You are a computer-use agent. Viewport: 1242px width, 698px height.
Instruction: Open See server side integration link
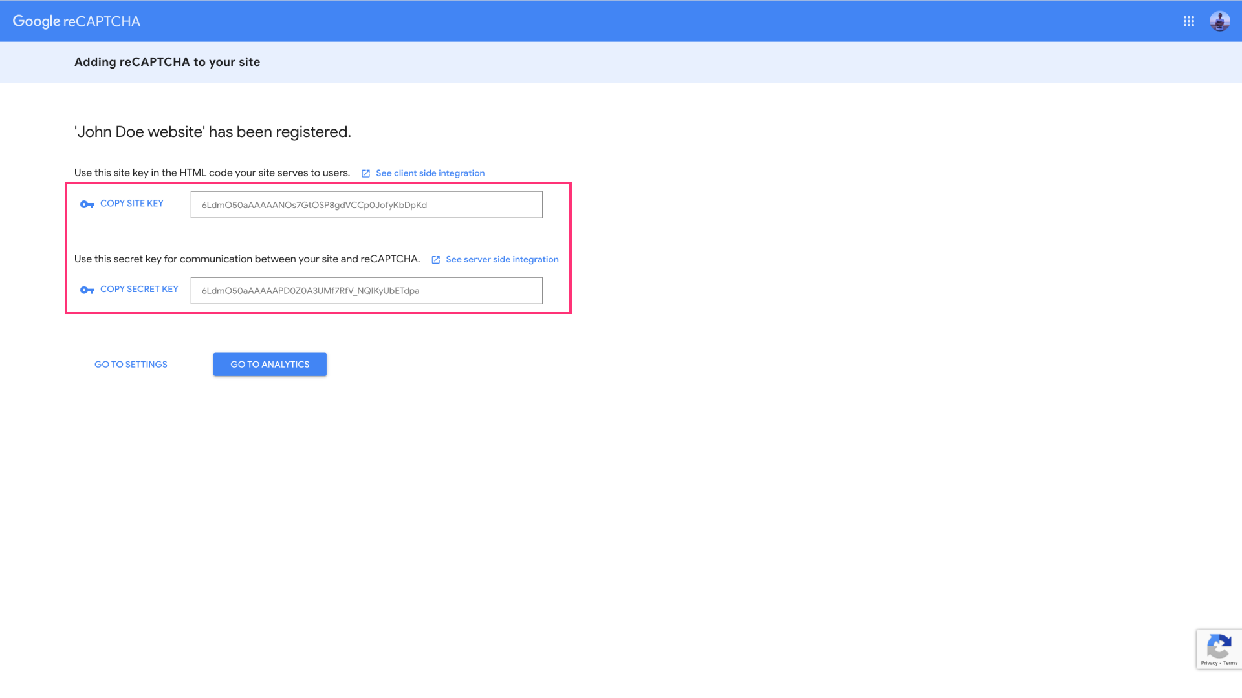click(x=501, y=259)
